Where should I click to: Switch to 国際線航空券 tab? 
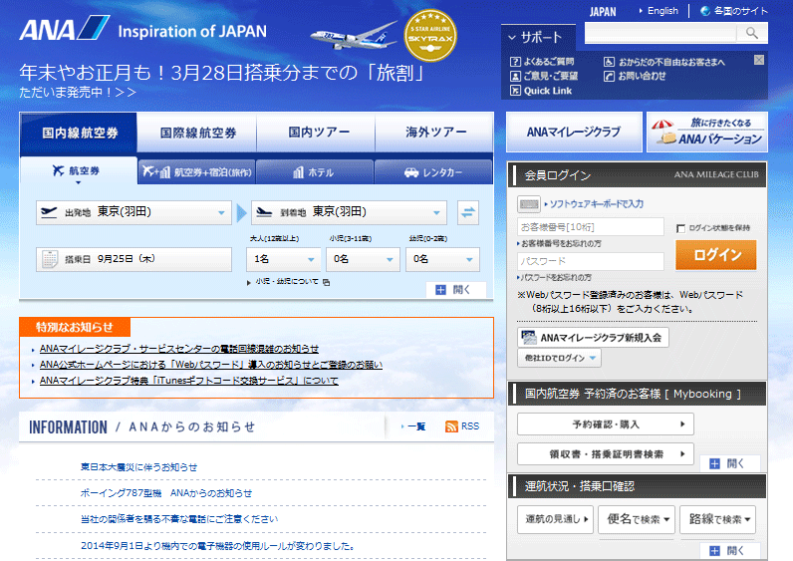click(197, 133)
